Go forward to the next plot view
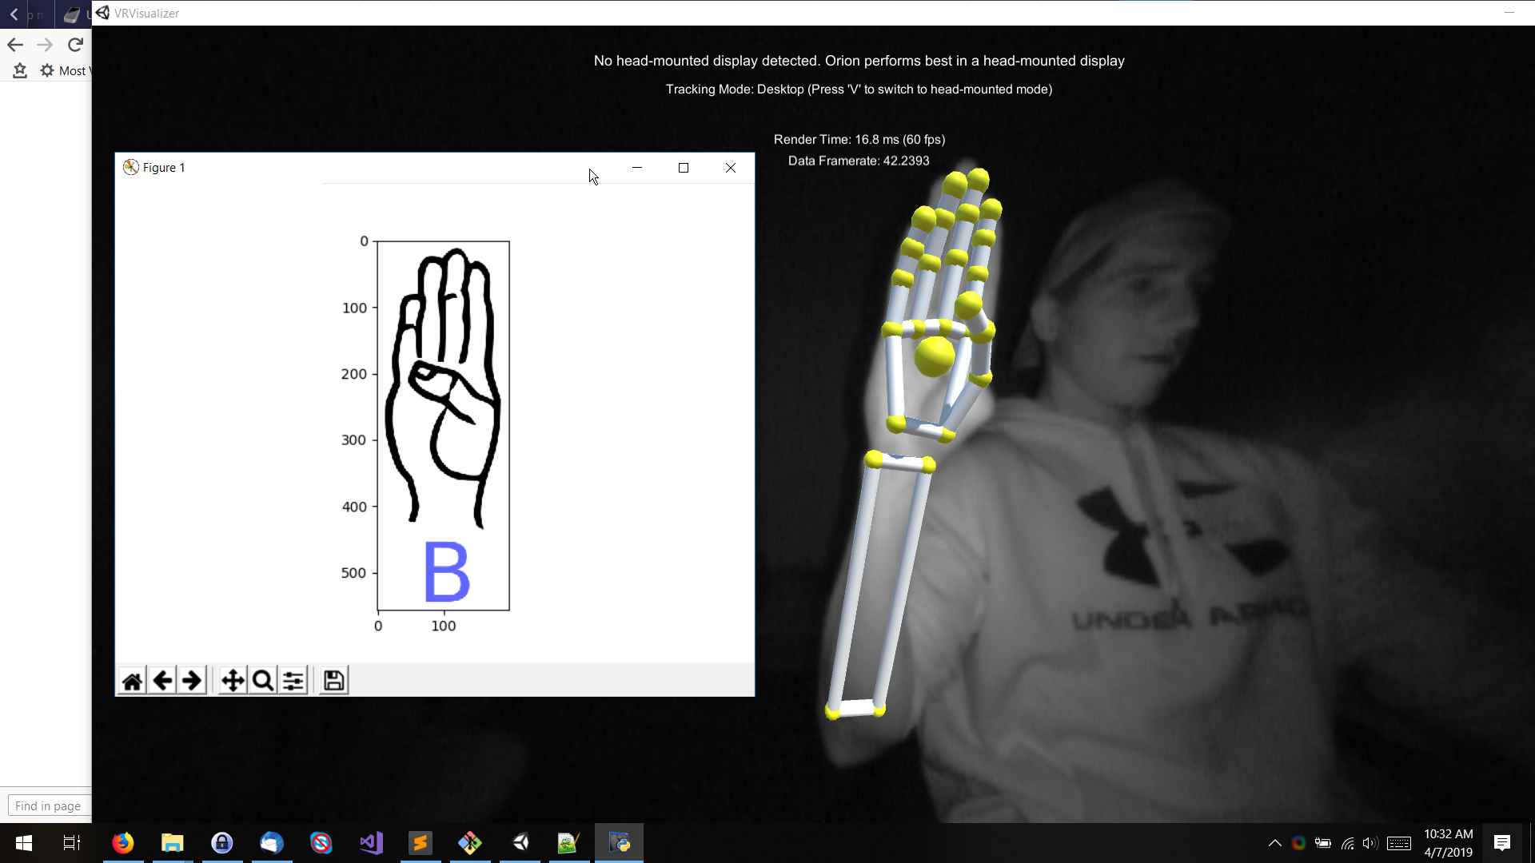This screenshot has width=1535, height=863. click(x=192, y=681)
